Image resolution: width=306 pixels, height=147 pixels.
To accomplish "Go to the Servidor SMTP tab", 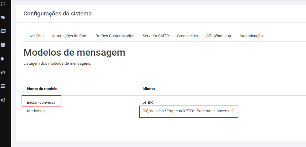I will 156,36.
